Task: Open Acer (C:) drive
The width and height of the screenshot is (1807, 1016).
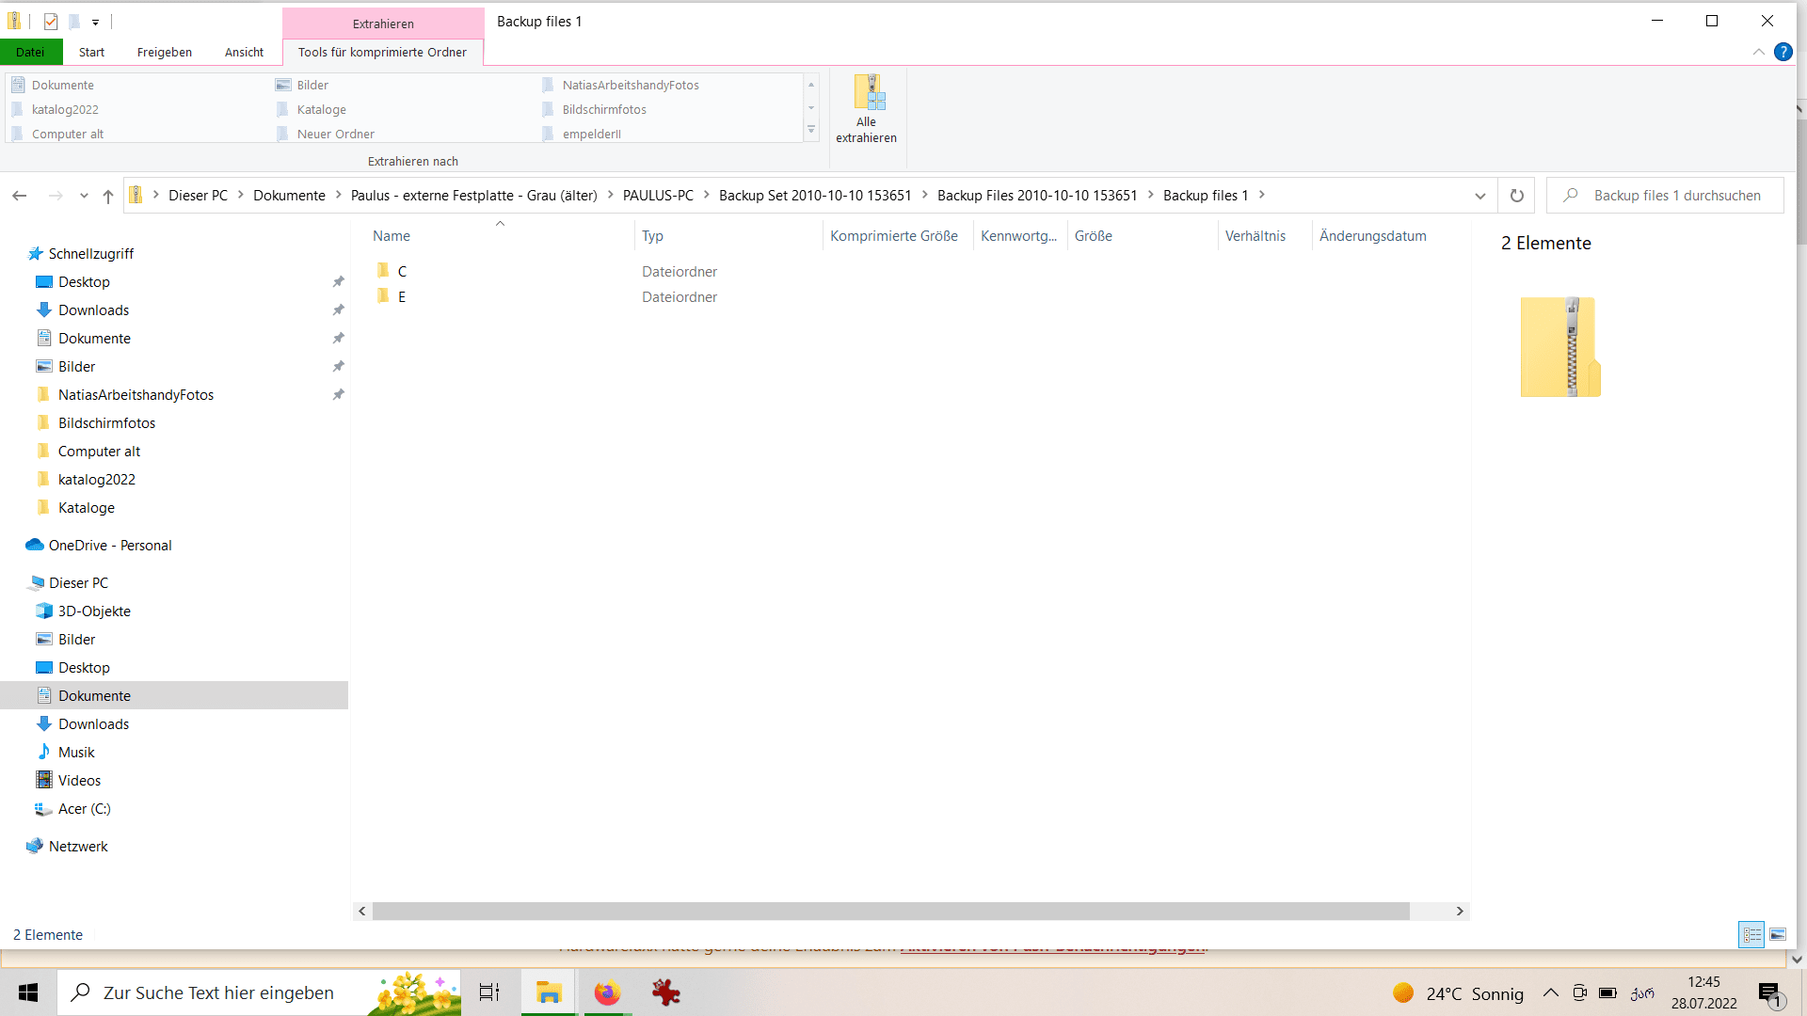Action: [84, 809]
